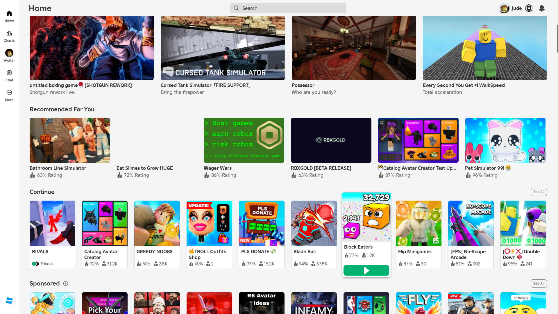Expand the More options icon

click(9, 93)
